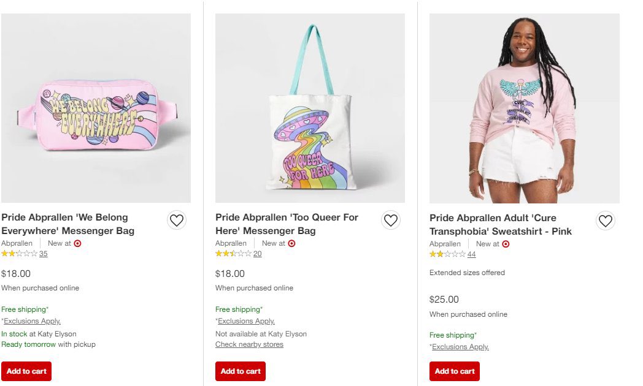This screenshot has width=643, height=386.
Task: Open the UFO tote bag product image
Action: [310, 108]
